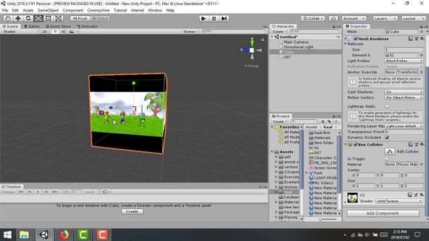Click the Collider Center X field

[365, 175]
